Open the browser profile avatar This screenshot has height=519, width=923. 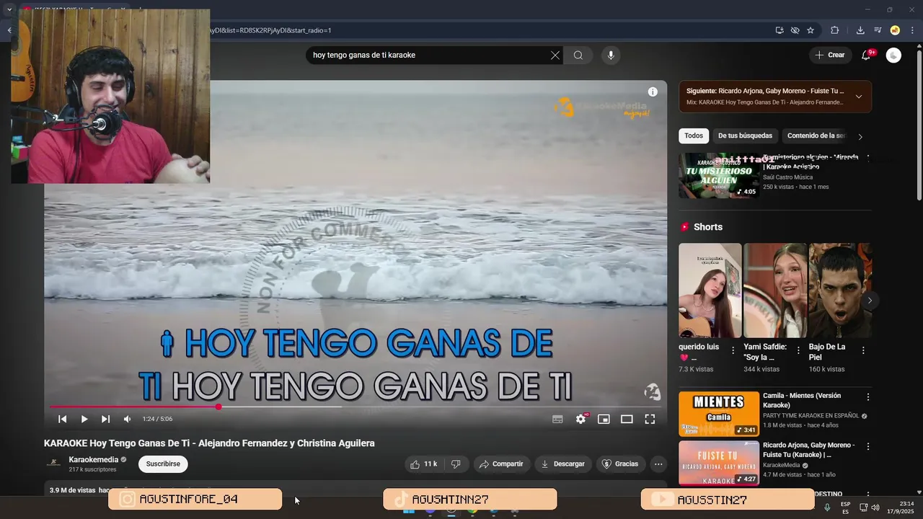tap(895, 30)
